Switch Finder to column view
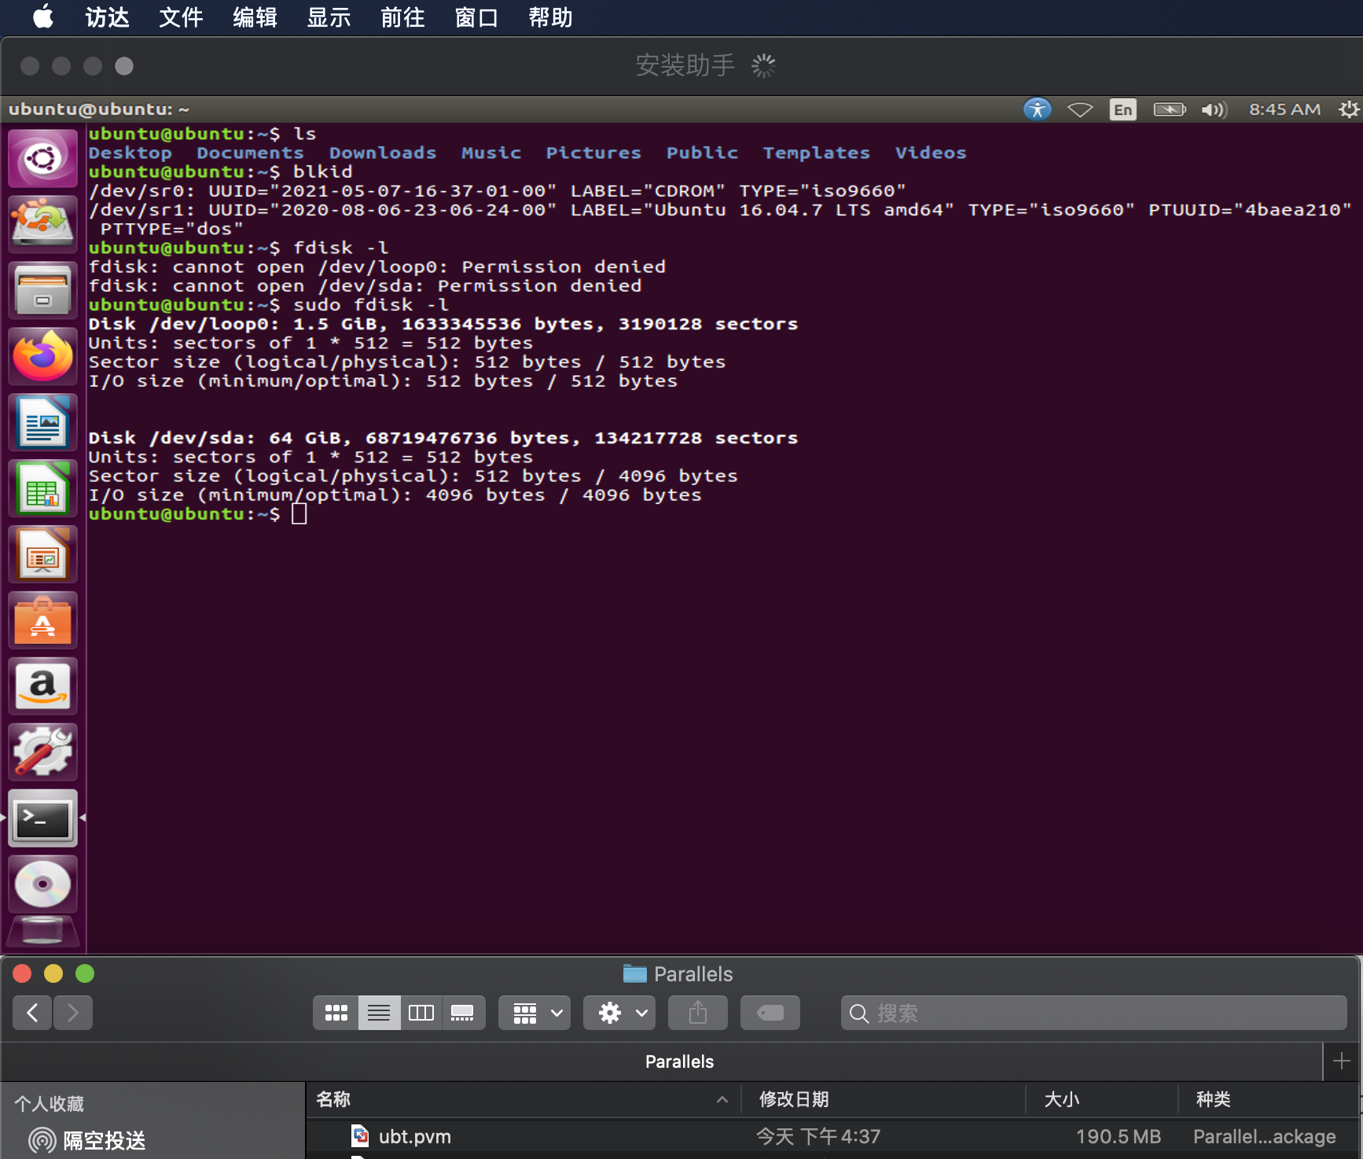 click(421, 1013)
